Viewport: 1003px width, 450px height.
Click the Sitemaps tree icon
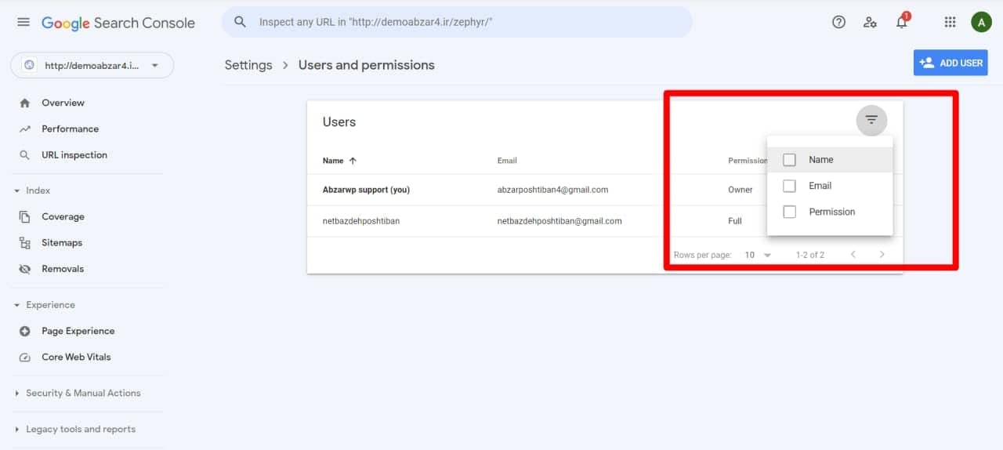pos(25,243)
